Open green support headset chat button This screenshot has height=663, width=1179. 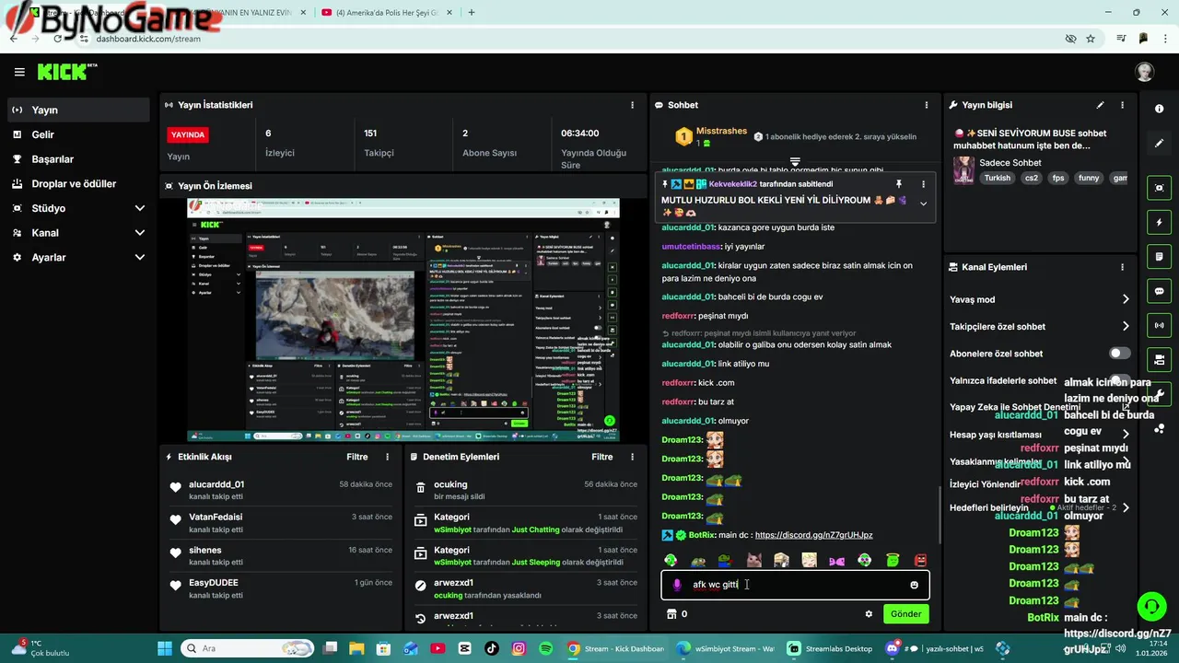pyautogui.click(x=1151, y=606)
